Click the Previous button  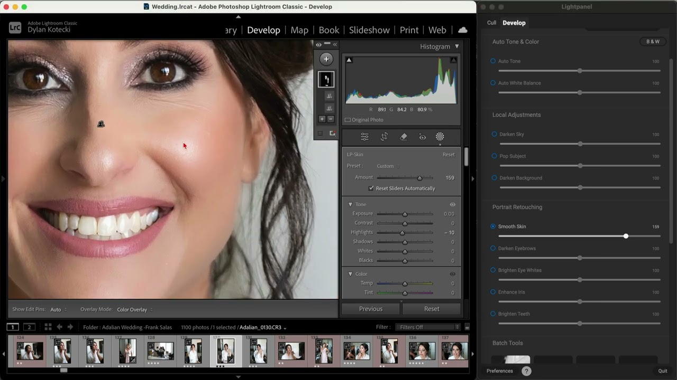coord(371,309)
